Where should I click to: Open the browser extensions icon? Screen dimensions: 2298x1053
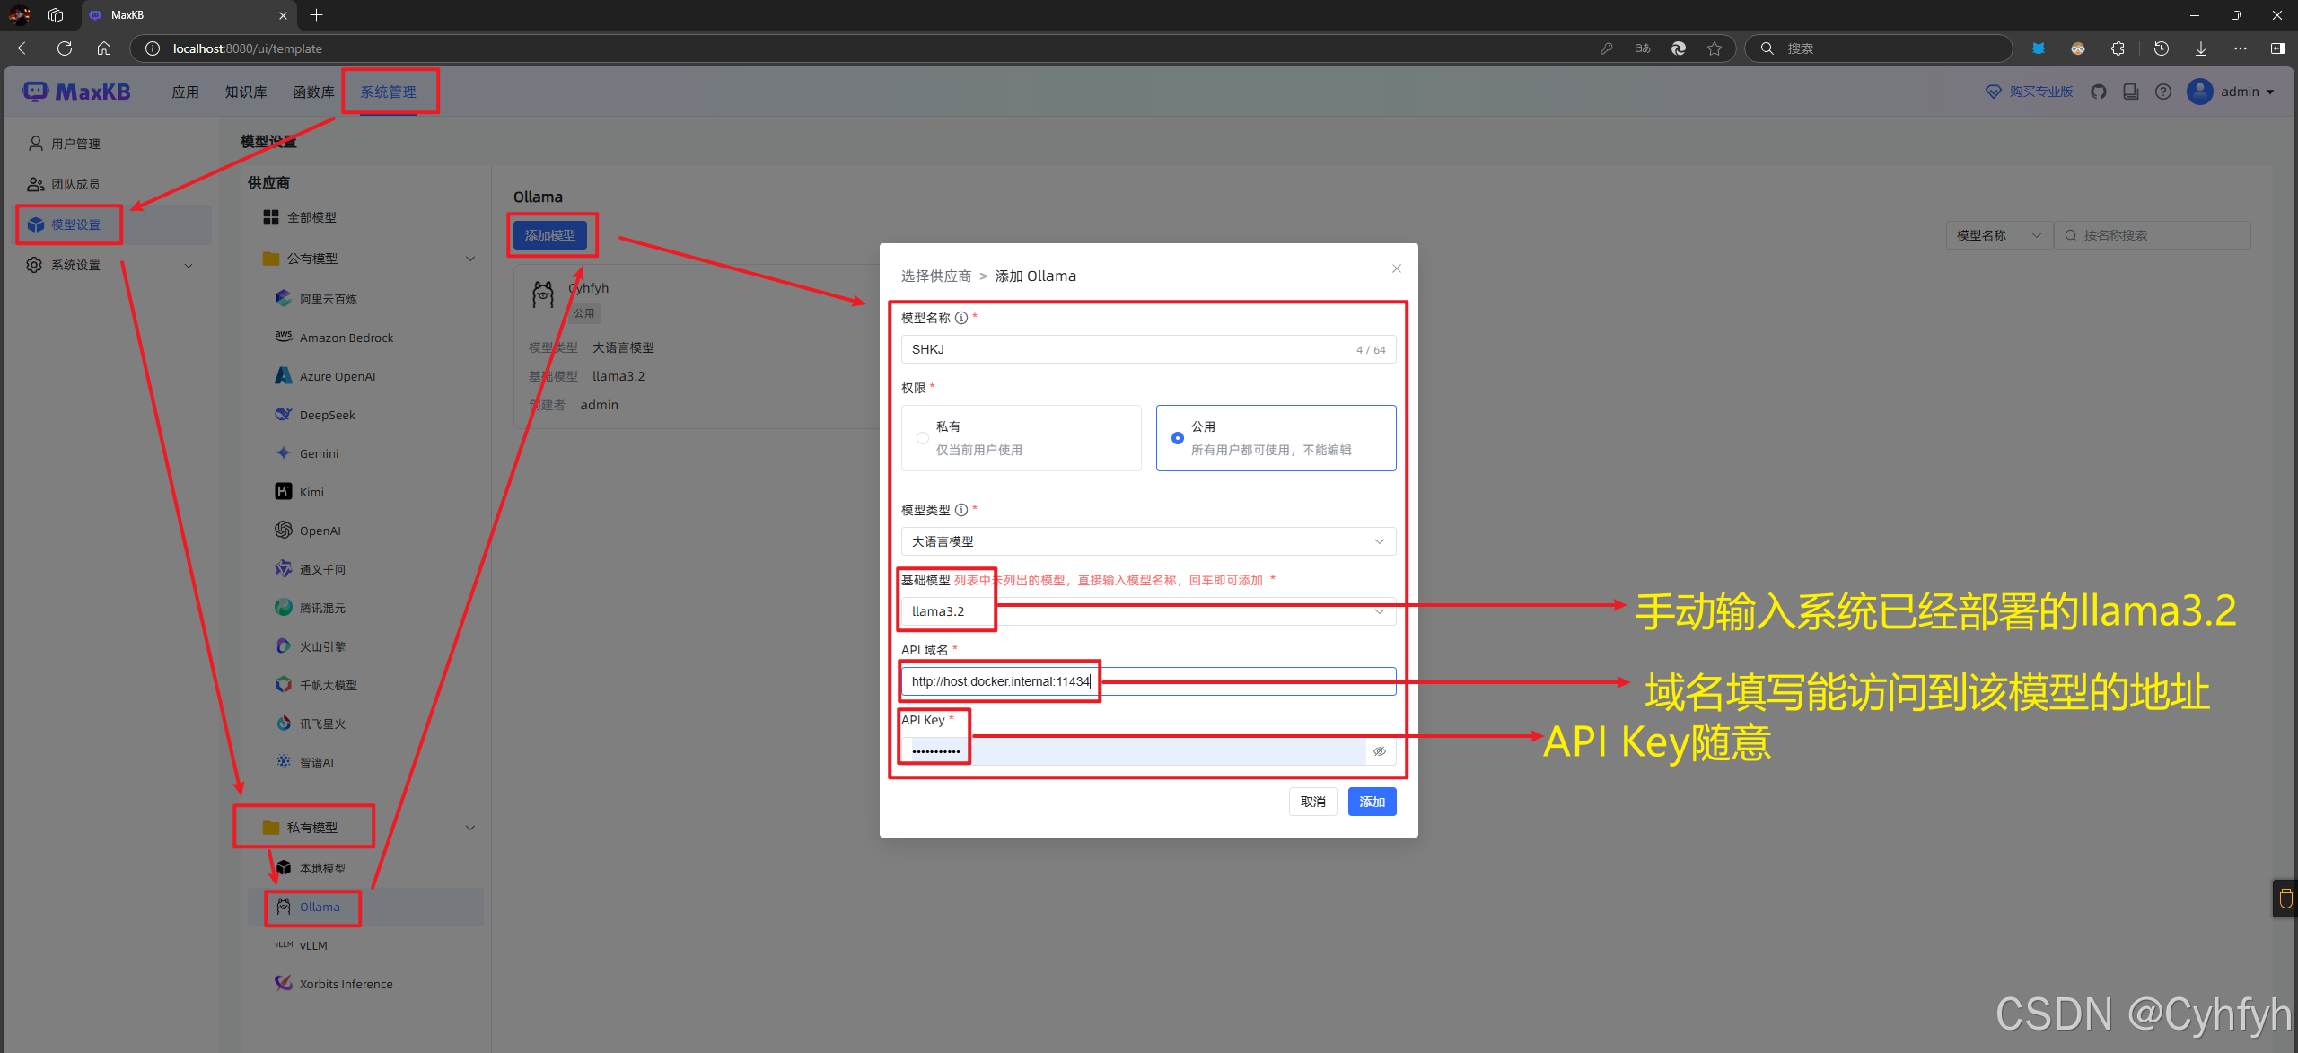tap(2118, 48)
